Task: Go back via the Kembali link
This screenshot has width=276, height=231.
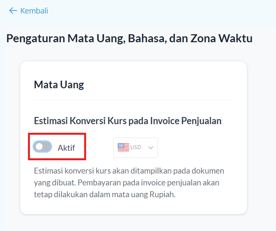Action: pos(34,11)
